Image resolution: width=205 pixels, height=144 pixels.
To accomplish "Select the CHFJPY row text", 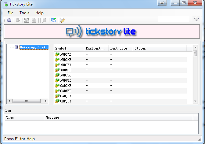I will point(66,101).
